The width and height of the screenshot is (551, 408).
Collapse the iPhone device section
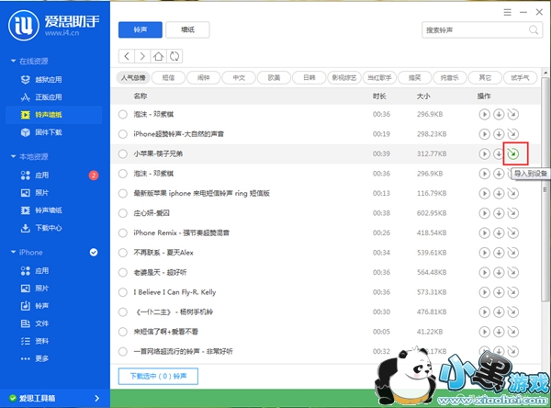point(12,252)
